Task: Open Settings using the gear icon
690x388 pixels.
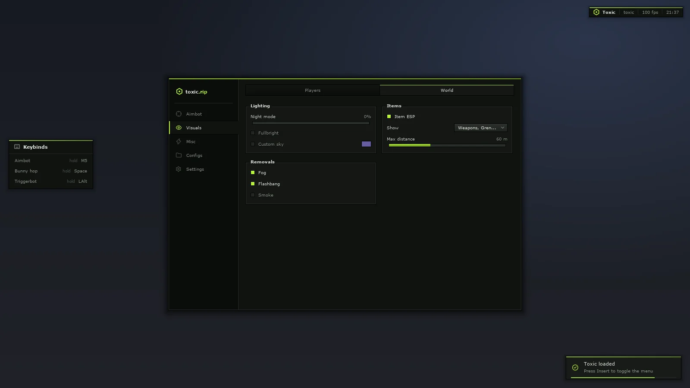Action: point(179,169)
